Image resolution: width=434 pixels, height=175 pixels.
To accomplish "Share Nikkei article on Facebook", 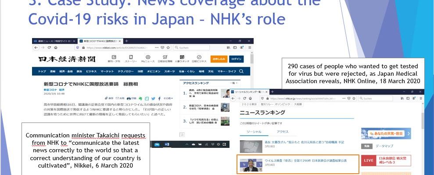I will coord(159,98).
